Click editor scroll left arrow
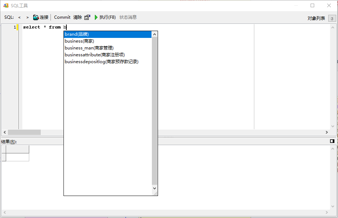The image size is (338, 218). coord(5,132)
